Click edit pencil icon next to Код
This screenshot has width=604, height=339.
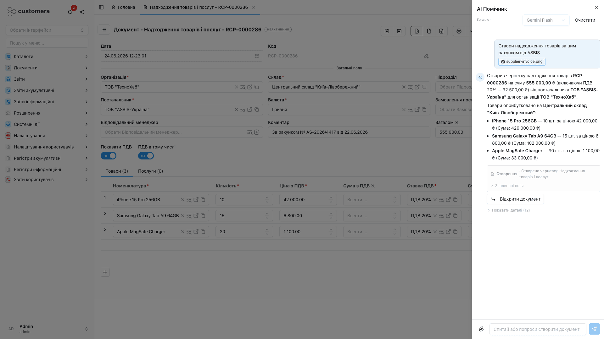coord(426,56)
